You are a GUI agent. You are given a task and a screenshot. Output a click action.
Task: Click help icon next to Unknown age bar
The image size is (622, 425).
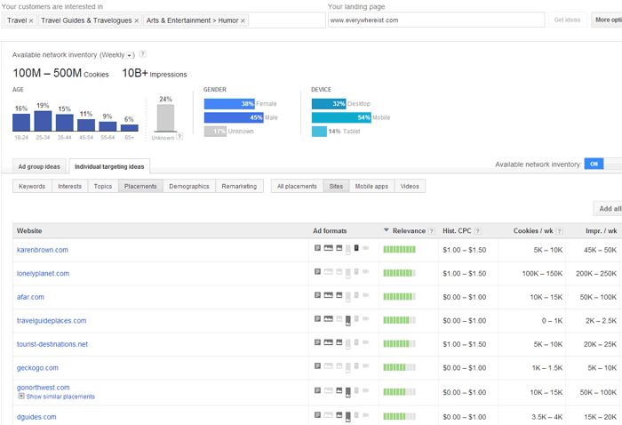click(179, 137)
